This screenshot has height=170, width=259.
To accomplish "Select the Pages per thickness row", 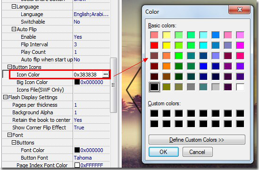I will (x=56, y=105).
